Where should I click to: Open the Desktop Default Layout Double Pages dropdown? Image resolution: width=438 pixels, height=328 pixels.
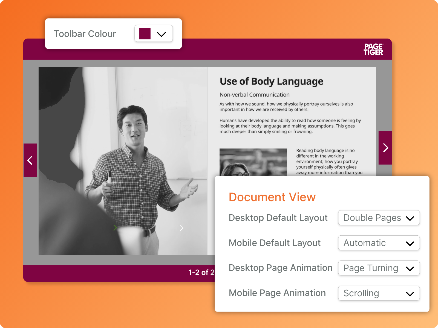pos(379,218)
